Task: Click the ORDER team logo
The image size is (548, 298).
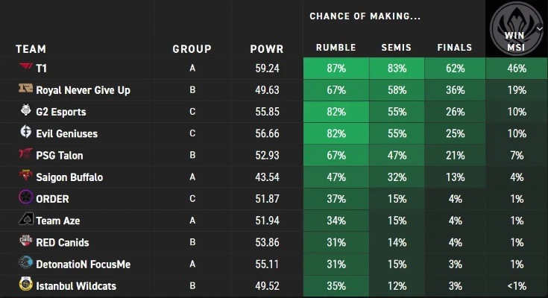Action: (25, 199)
